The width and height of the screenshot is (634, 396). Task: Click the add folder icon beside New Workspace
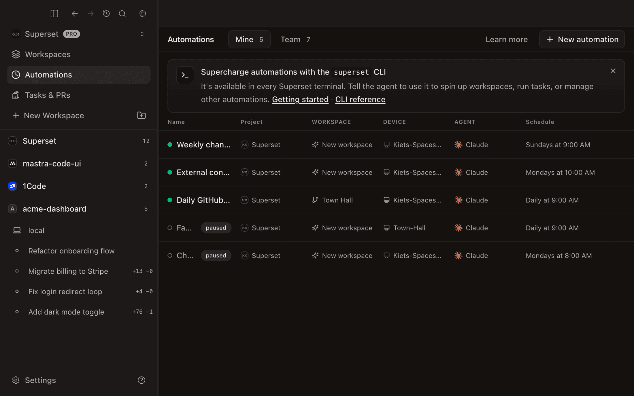141,115
